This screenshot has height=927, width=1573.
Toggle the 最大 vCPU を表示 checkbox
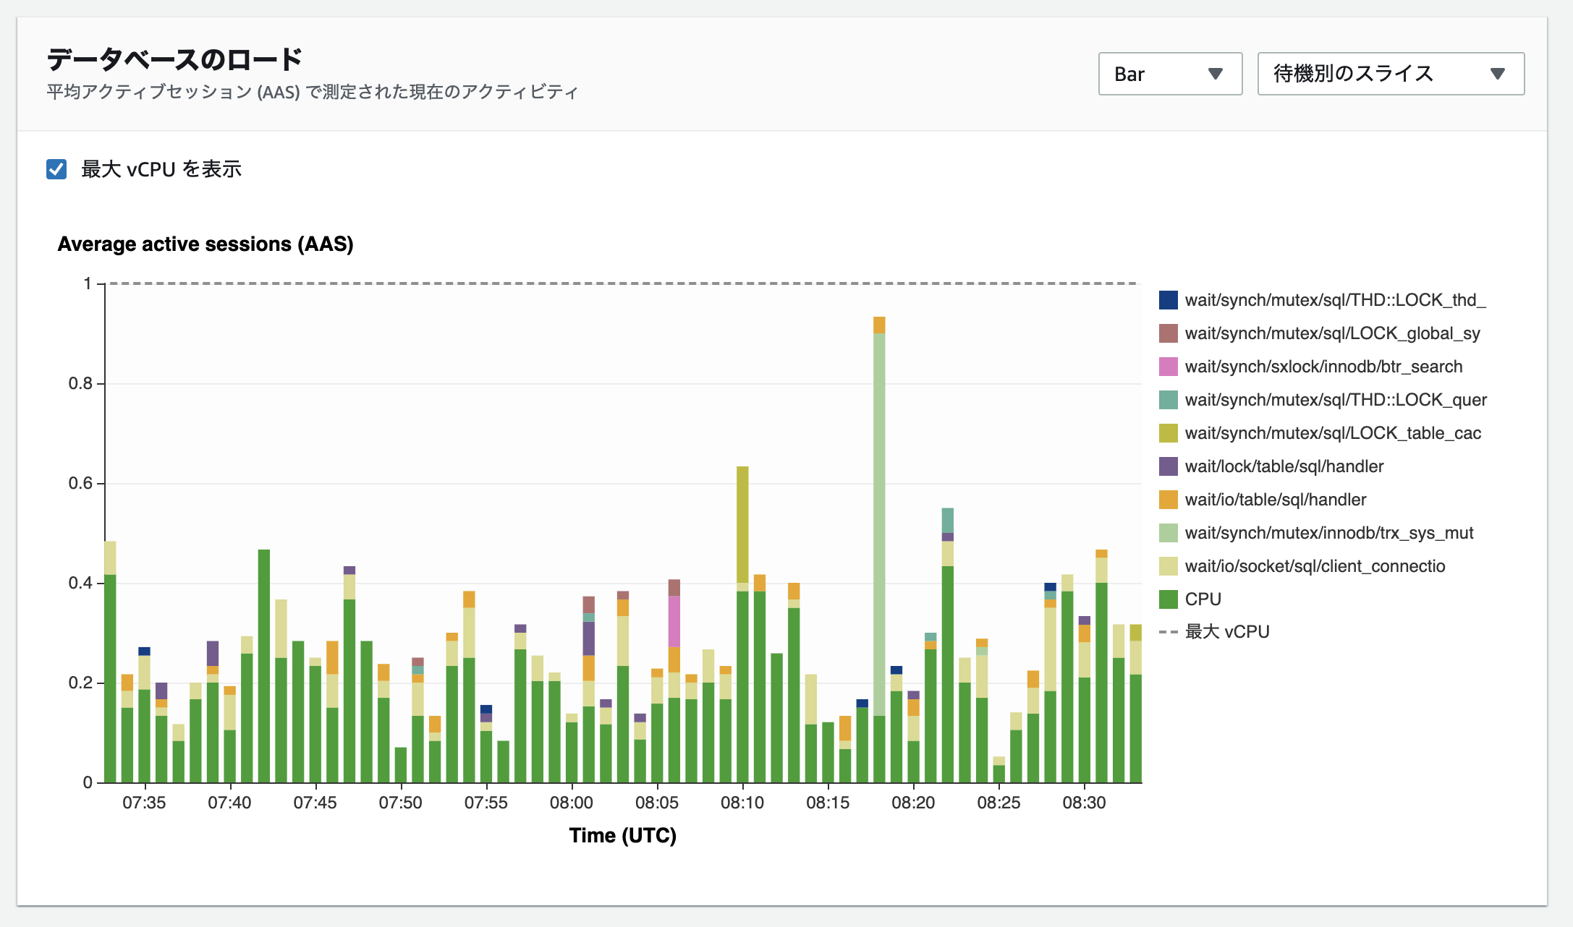56,169
